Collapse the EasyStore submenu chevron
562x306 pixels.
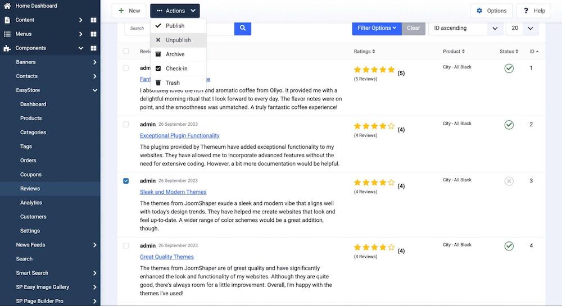(x=94, y=90)
